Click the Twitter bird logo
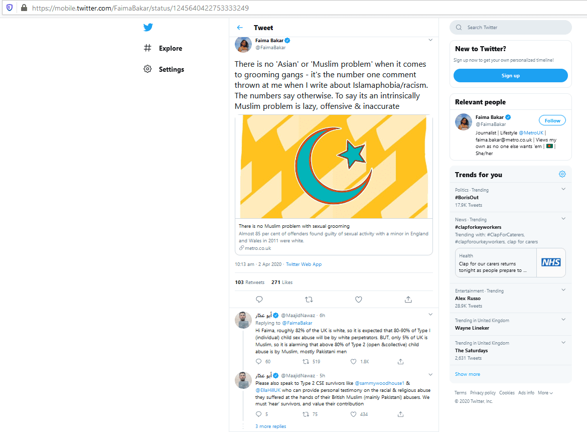The image size is (587, 432). click(x=148, y=28)
